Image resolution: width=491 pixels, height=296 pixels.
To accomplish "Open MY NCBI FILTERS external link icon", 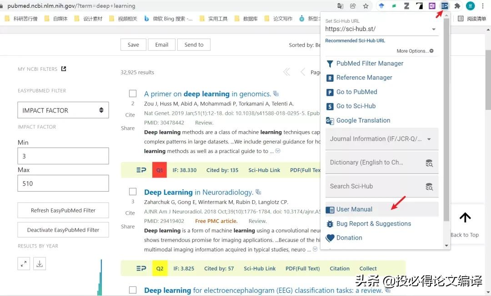I will (64, 69).
